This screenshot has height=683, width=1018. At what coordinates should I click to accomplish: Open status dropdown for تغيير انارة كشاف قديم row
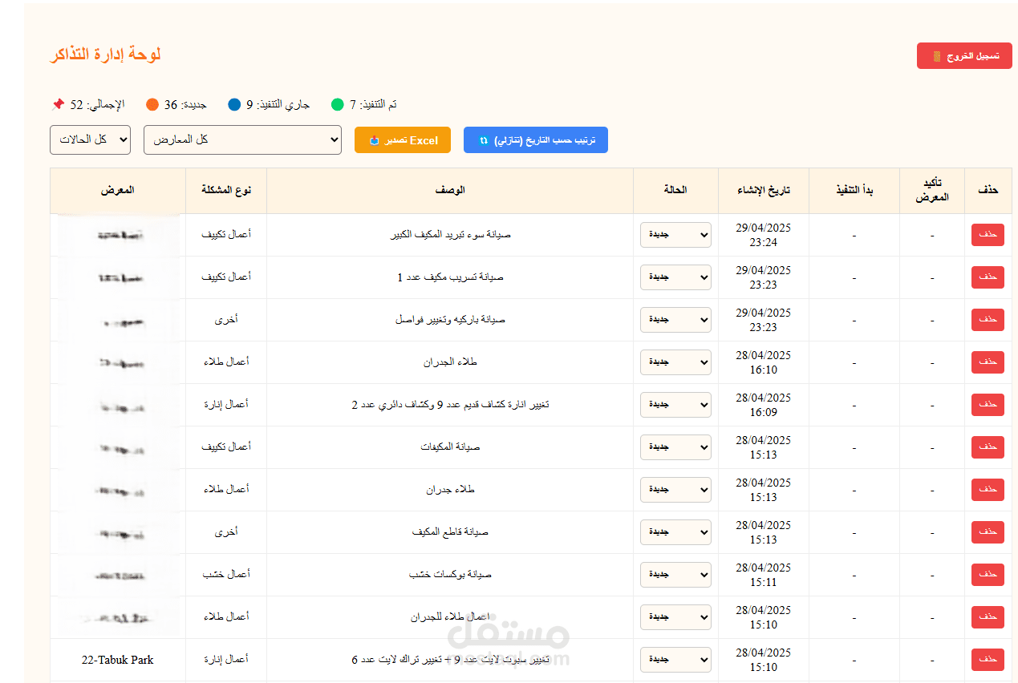pyautogui.click(x=675, y=405)
